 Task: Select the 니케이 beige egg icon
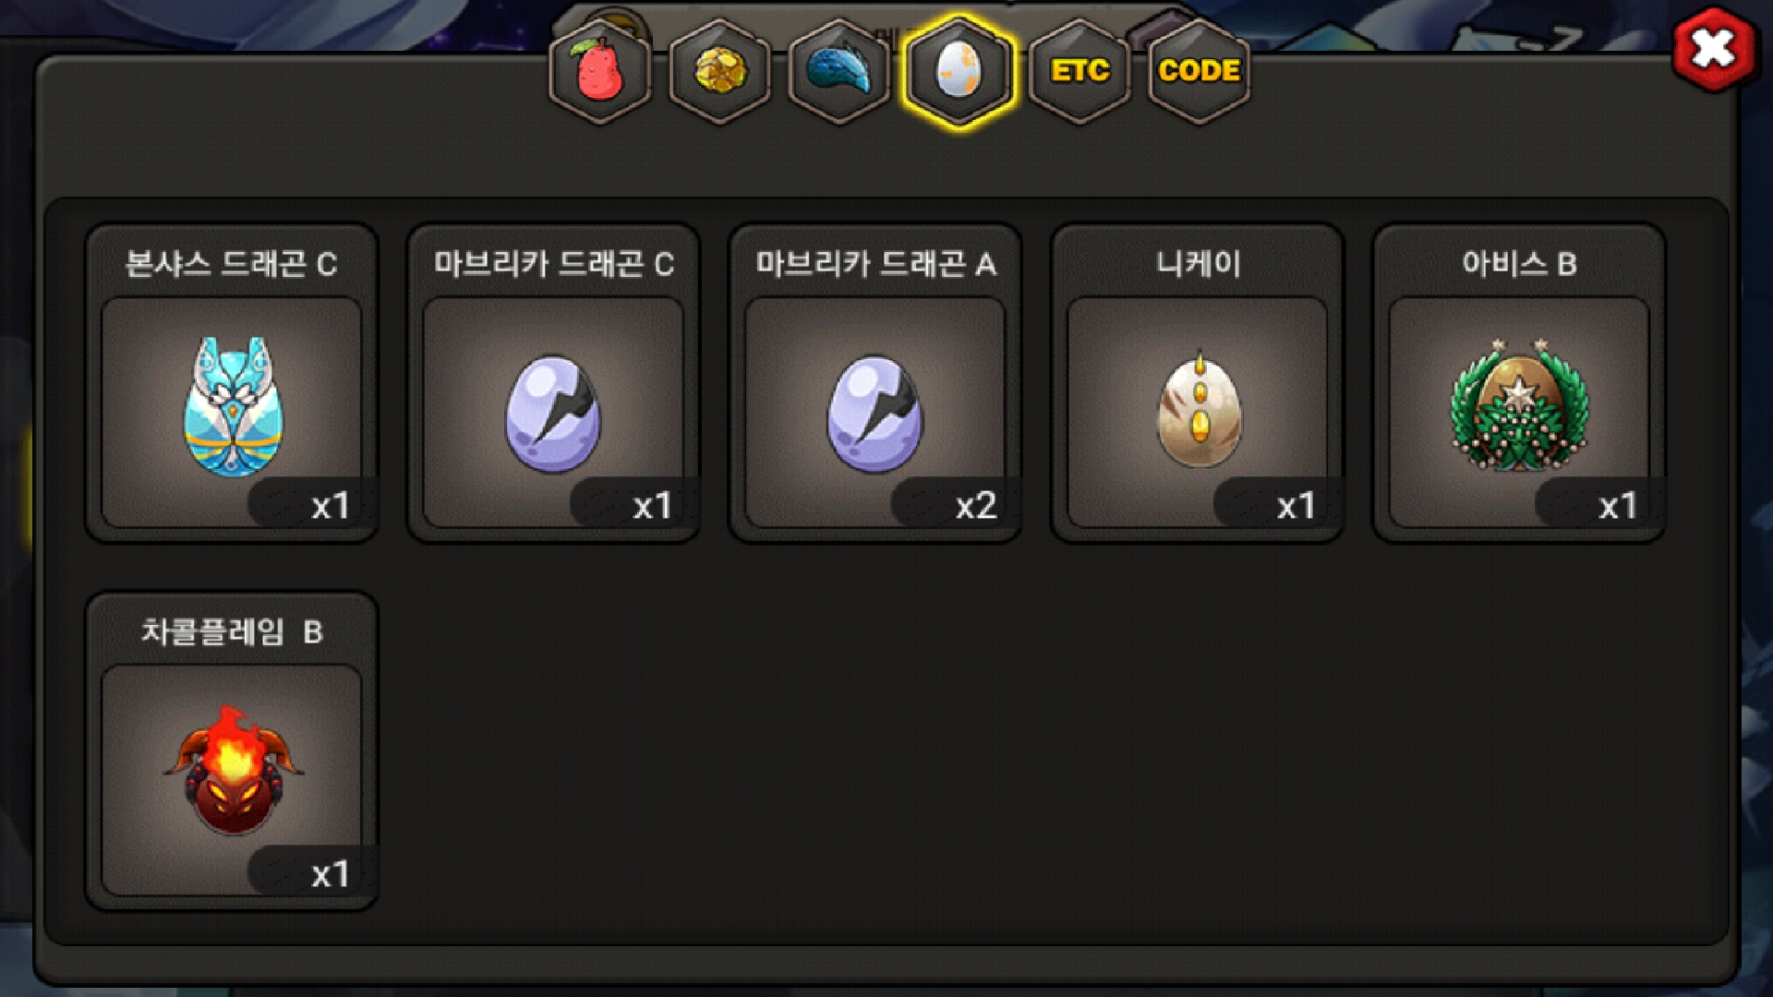click(1199, 408)
